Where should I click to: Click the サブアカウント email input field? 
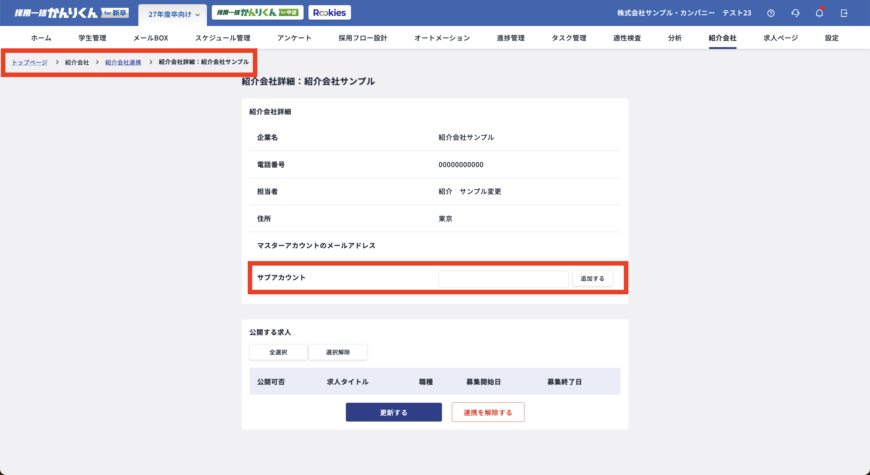pyautogui.click(x=503, y=279)
